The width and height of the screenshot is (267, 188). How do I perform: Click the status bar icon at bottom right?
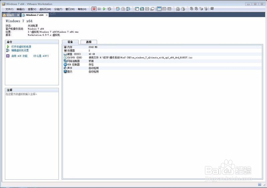tap(259, 184)
